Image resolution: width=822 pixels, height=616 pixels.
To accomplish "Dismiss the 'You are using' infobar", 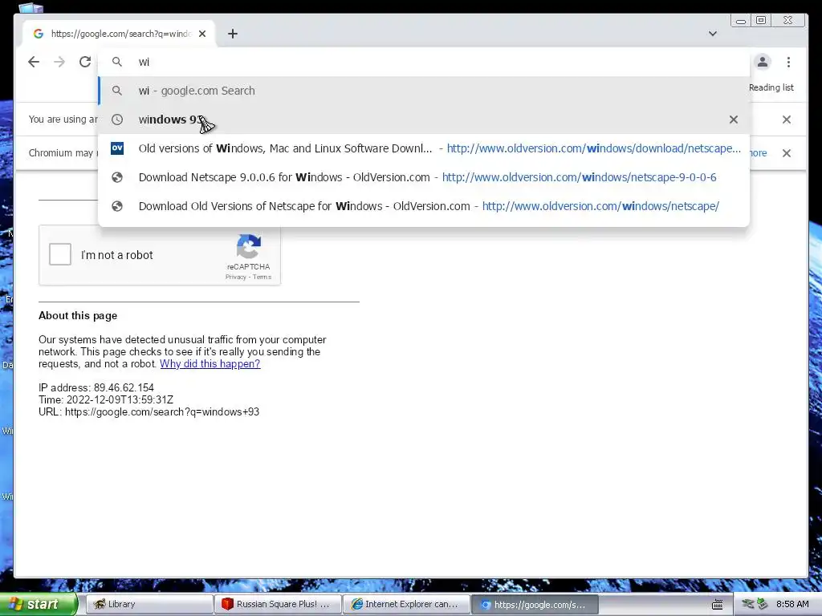I will pyautogui.click(x=787, y=120).
